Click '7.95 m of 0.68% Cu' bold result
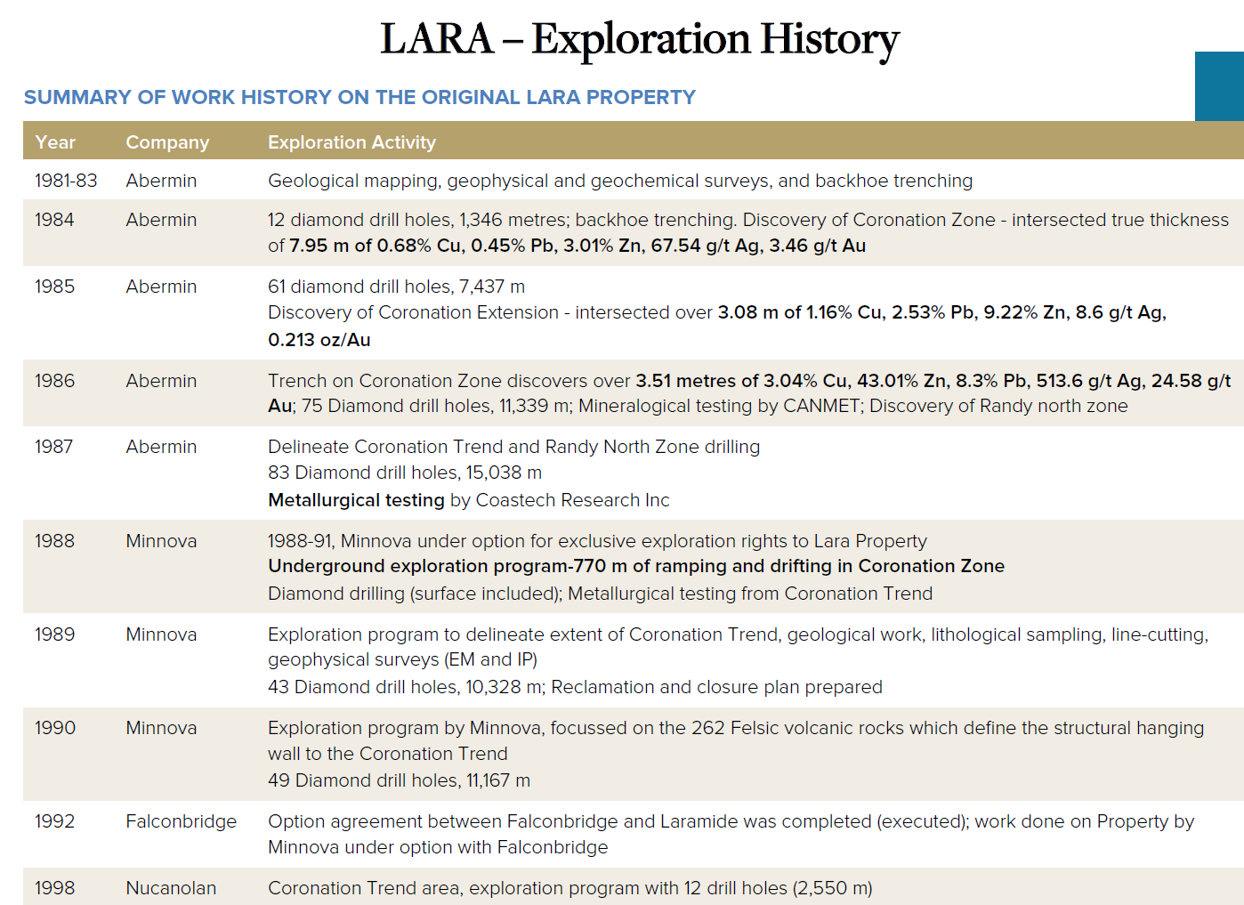 374,246
